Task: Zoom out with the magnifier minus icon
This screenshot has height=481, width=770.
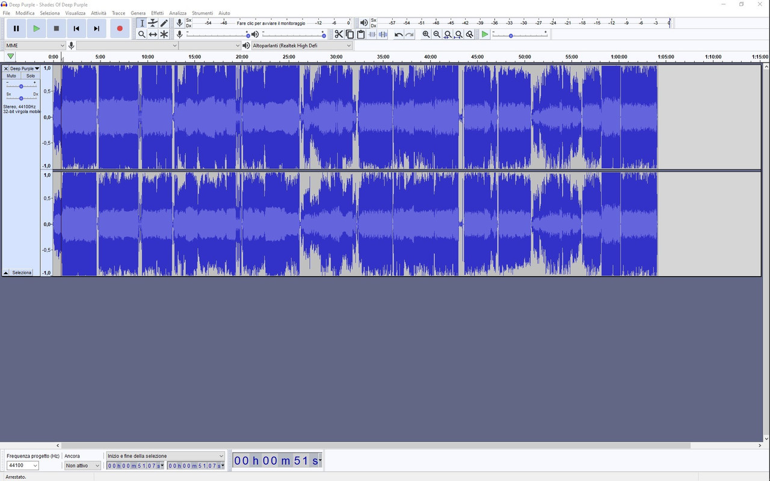Action: coord(437,34)
